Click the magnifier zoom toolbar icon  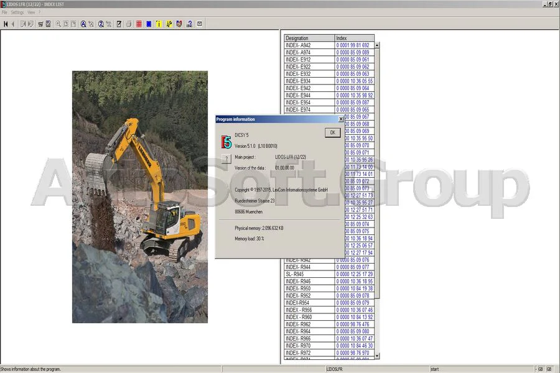click(x=58, y=24)
